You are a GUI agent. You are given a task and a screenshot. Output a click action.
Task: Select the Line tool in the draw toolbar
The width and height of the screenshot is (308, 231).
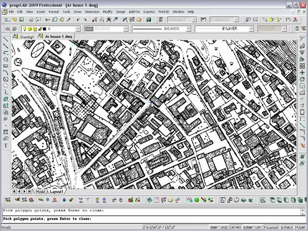6,39
